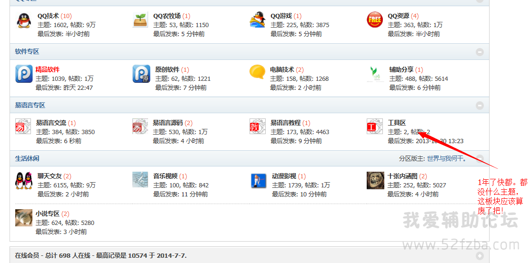Viewport: 531px width, 263px height.
Task: Click the 小说专区 book icon
Action: click(24, 218)
